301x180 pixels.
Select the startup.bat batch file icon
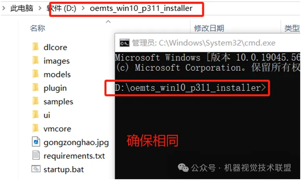[36, 169]
